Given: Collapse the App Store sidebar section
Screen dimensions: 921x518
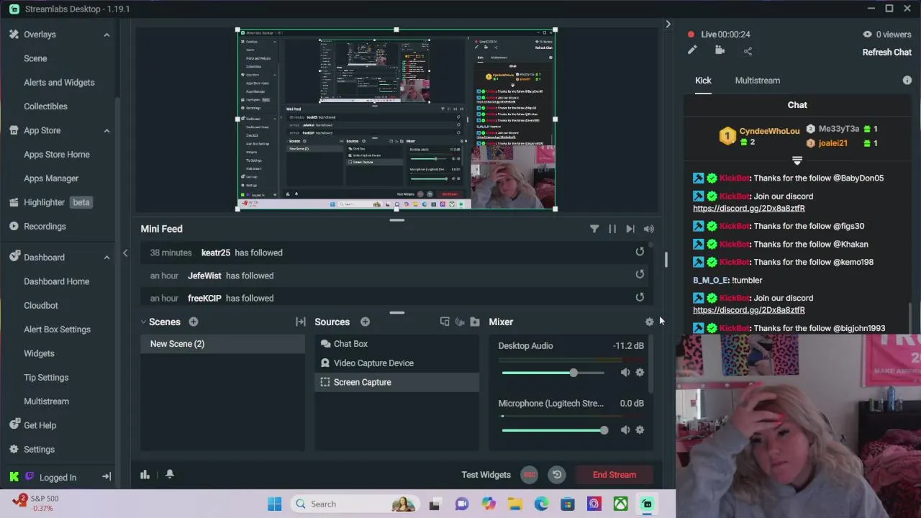Looking at the screenshot, I should (106, 130).
